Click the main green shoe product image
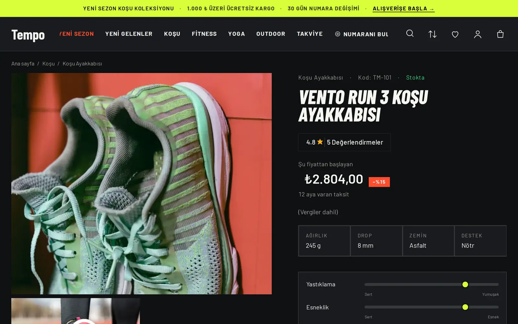Screen dimensions: 518x324 coord(141,184)
